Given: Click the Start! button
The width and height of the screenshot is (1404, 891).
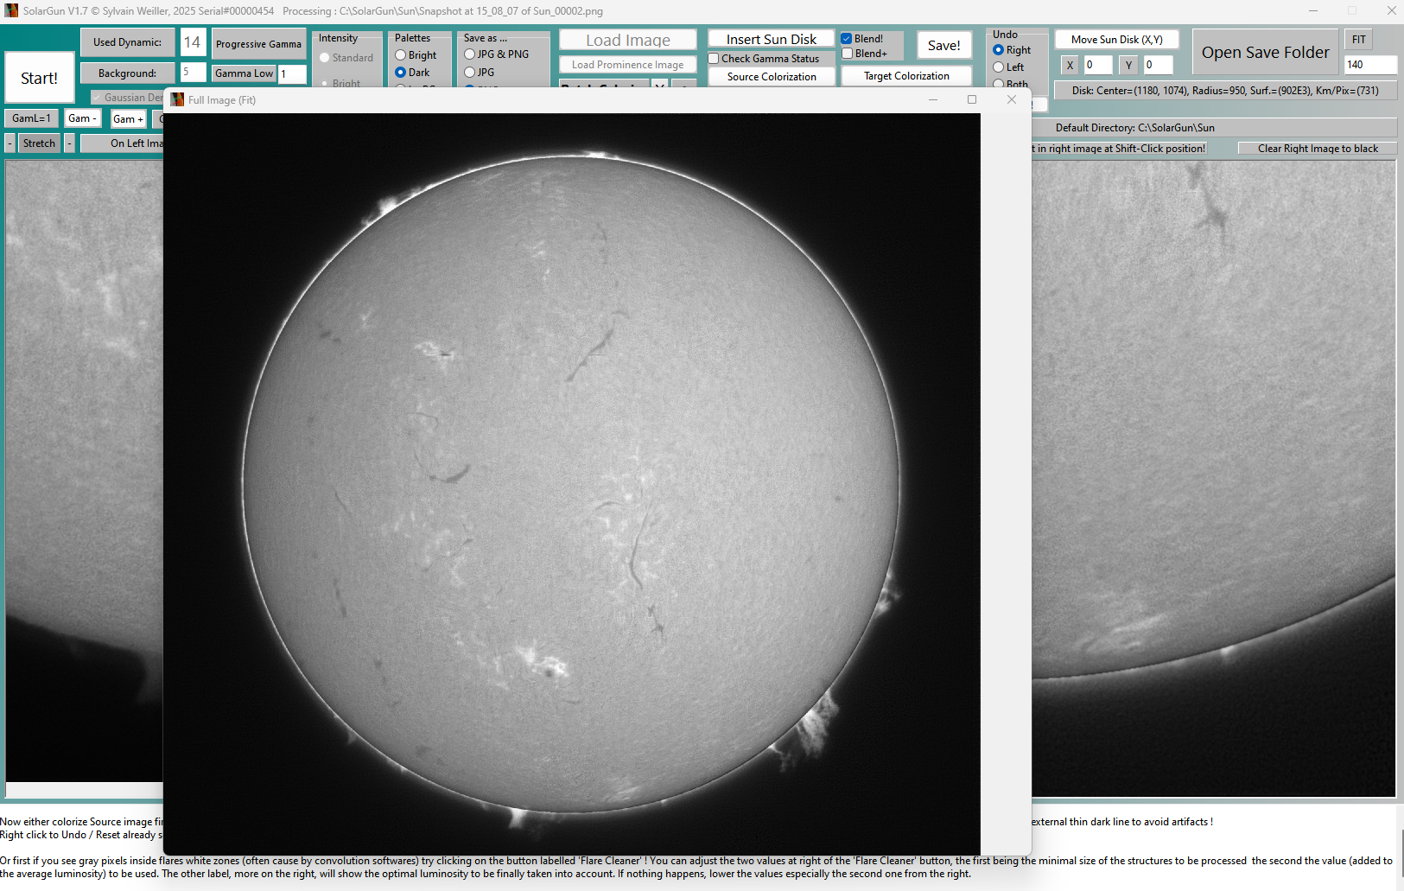Looking at the screenshot, I should (x=40, y=78).
